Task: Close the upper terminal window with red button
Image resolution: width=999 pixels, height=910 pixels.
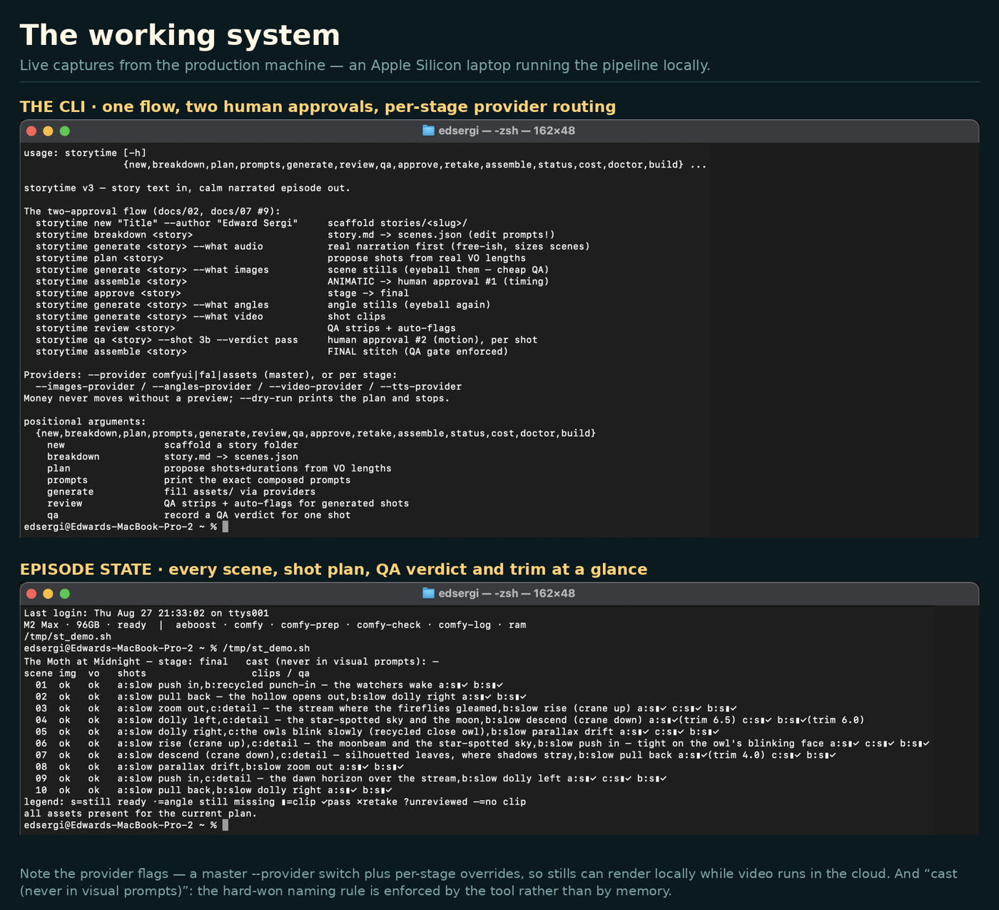Action: coord(31,131)
